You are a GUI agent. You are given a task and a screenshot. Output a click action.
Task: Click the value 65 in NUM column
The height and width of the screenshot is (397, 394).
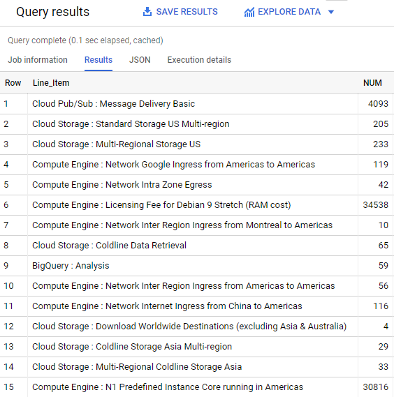(x=383, y=246)
